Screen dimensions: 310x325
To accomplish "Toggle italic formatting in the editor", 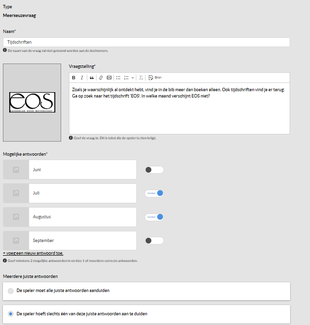I will (82, 78).
